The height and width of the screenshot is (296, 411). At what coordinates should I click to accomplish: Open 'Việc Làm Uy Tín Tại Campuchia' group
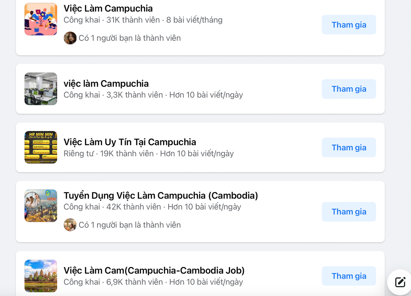coord(130,142)
